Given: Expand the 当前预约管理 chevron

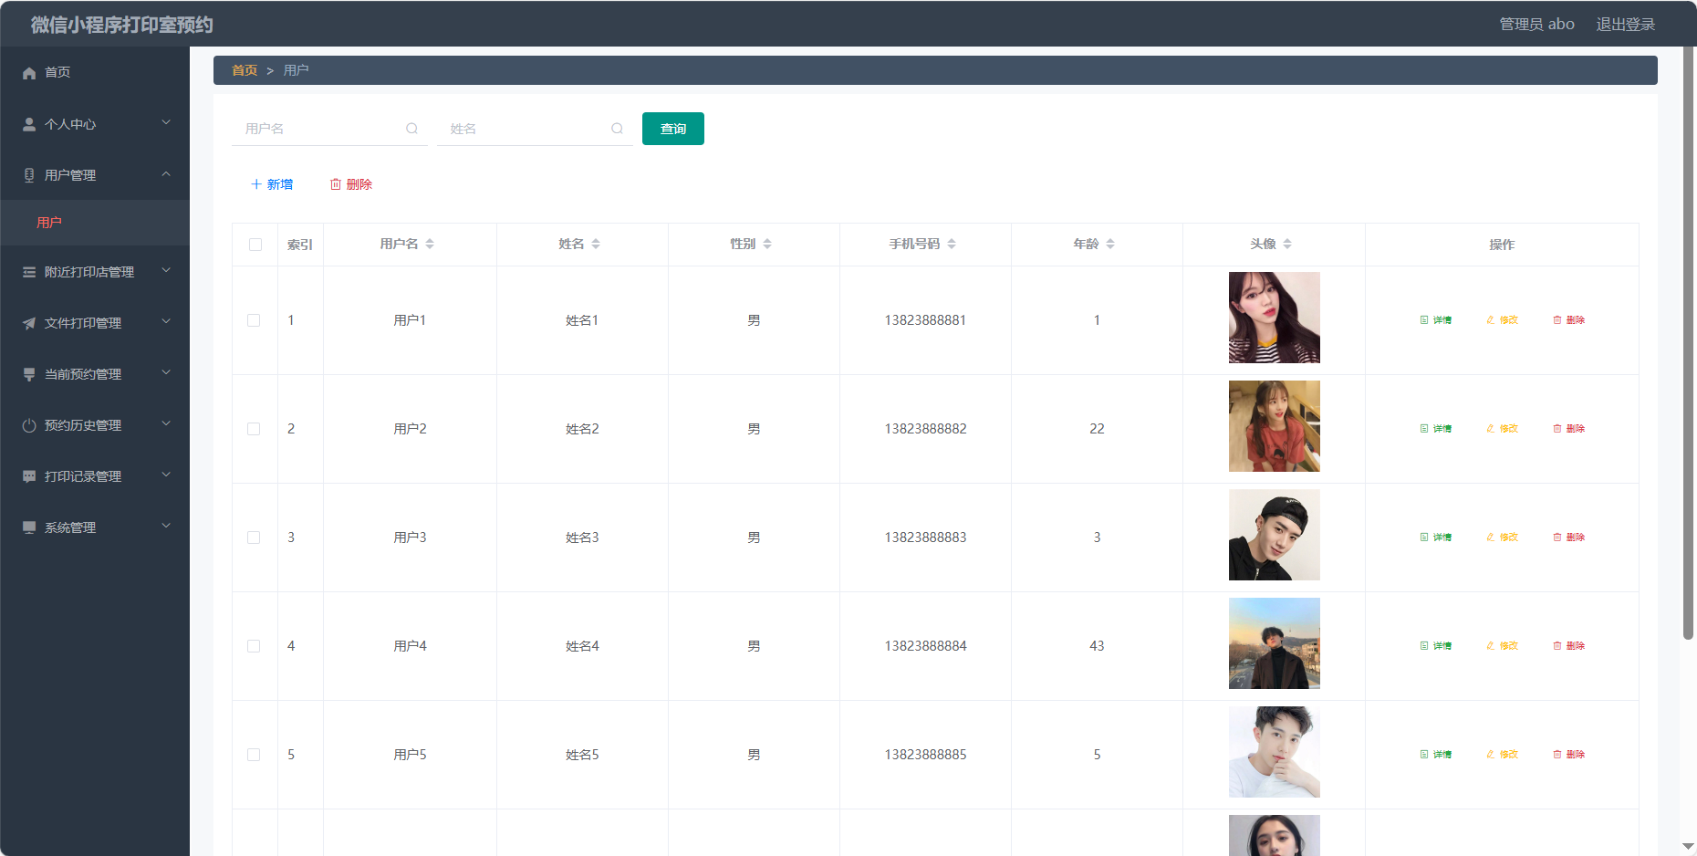Looking at the screenshot, I should pyautogui.click(x=166, y=372).
